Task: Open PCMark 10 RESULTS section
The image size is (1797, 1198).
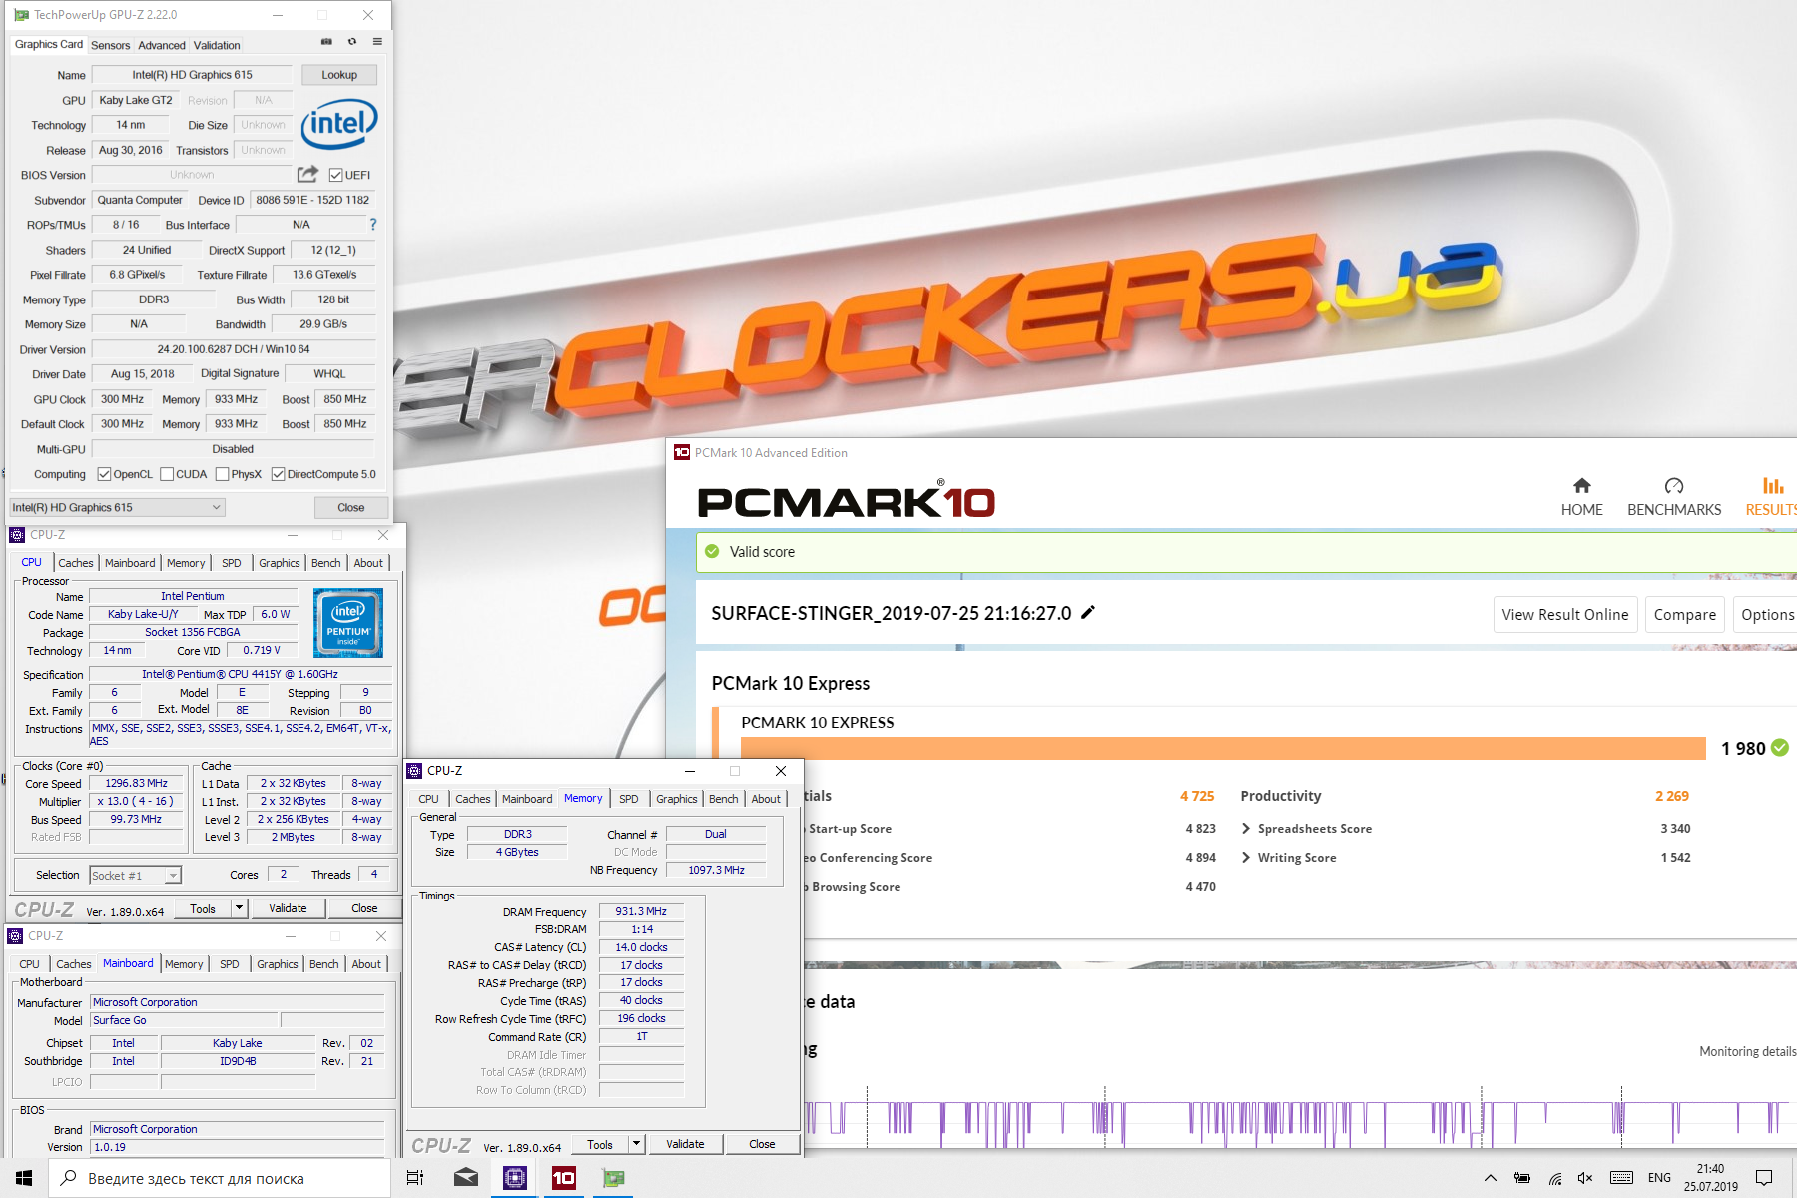Action: point(1770,496)
